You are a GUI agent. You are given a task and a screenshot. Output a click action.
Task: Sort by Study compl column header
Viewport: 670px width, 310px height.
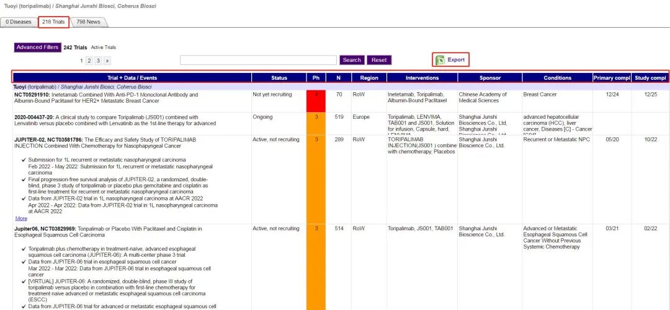tap(650, 77)
